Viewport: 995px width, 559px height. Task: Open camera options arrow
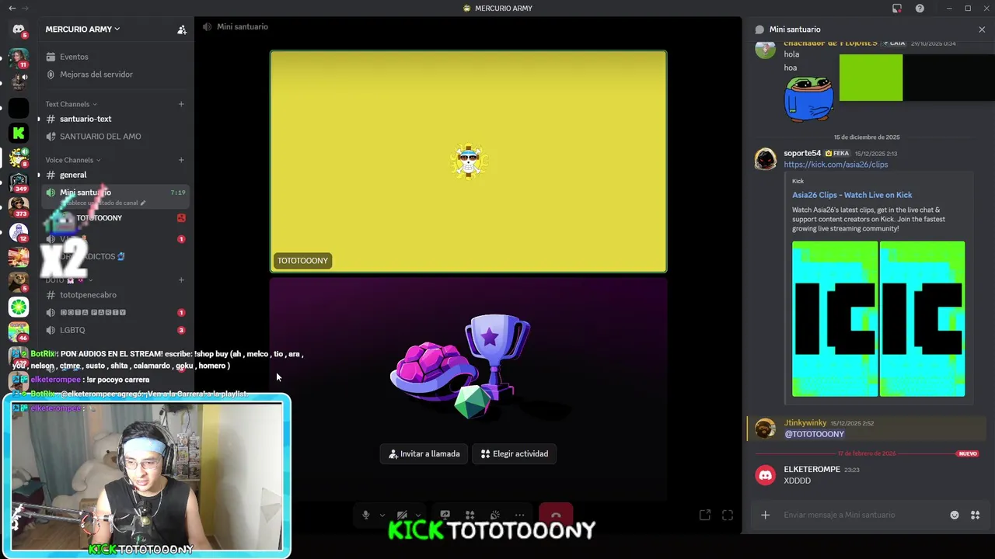[x=418, y=515]
